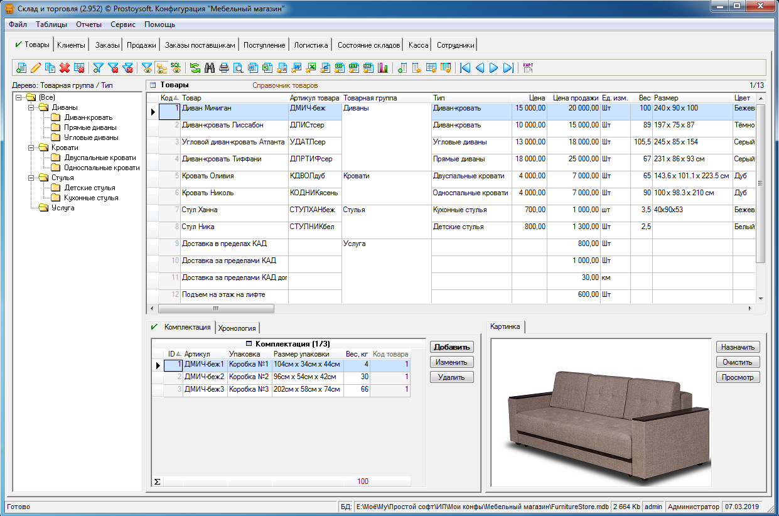Click the SQL query filter icon

click(x=176, y=68)
